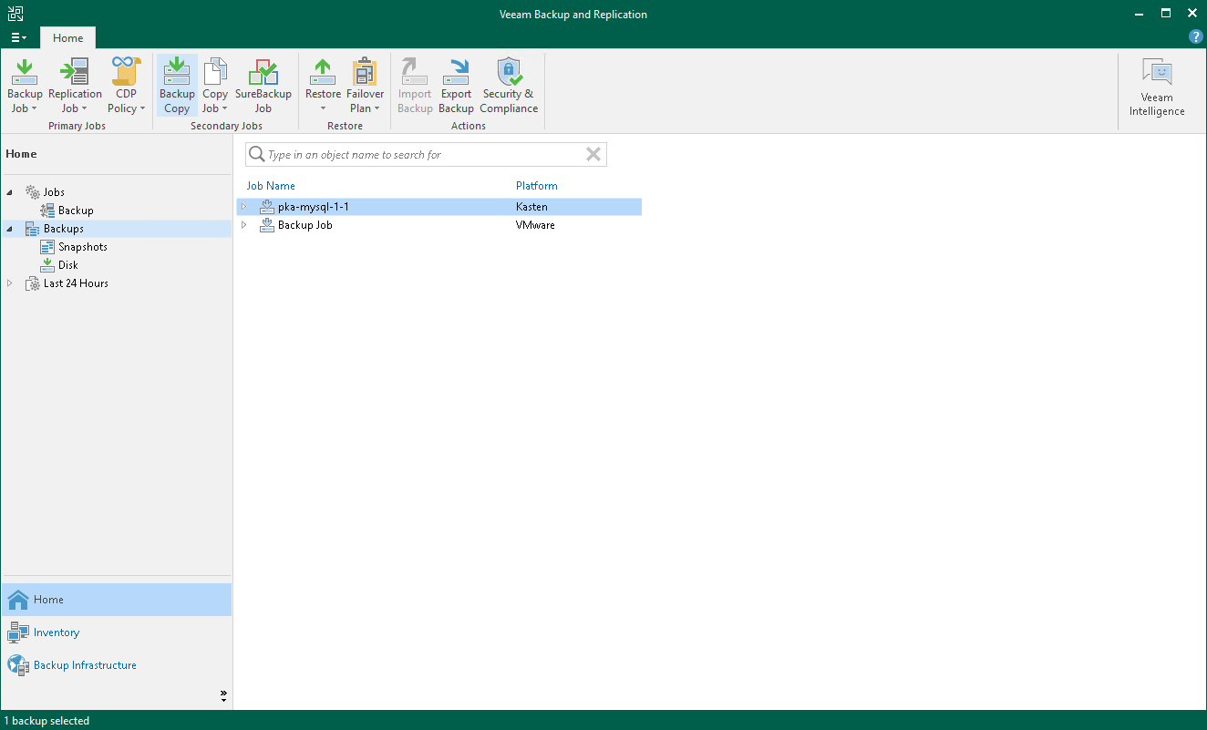Click the search input field

419,154
